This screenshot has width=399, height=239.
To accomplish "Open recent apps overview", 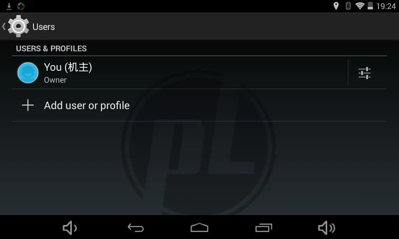I will click(x=264, y=228).
